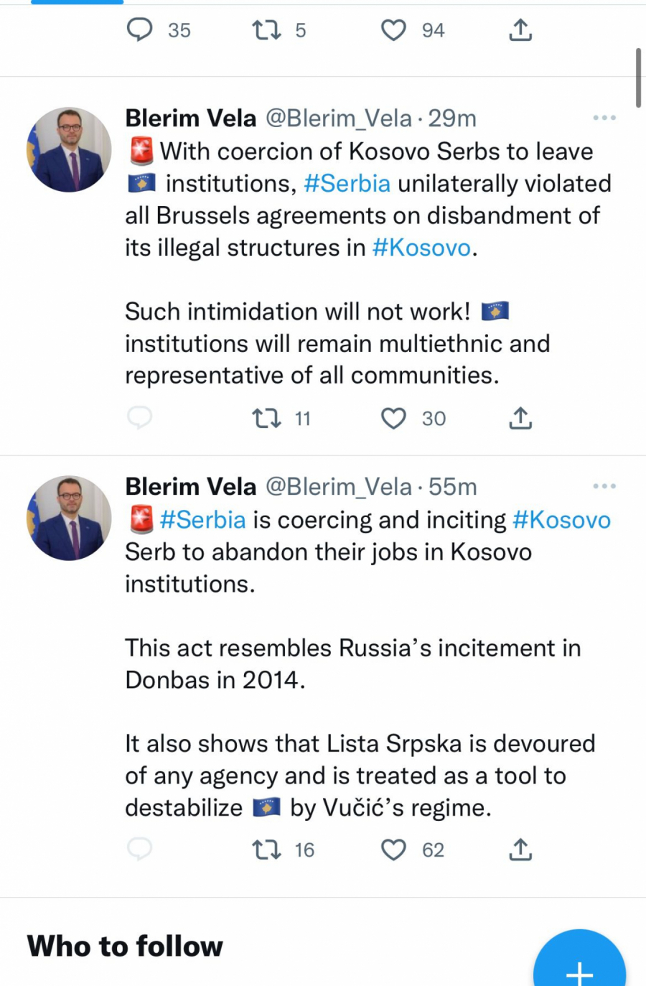Retweet the tweet about Brussels agreements

point(266,418)
